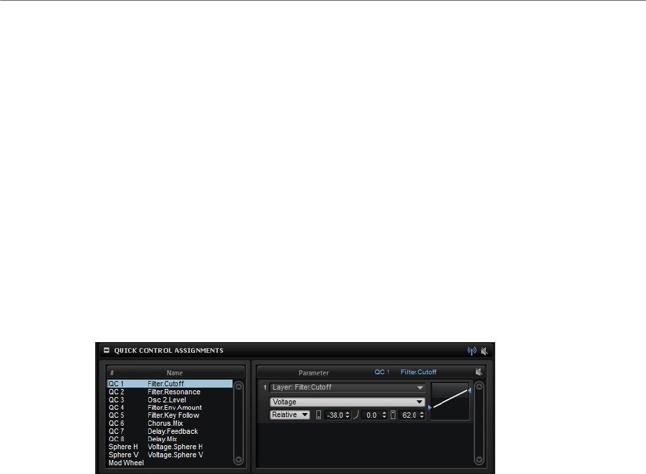Click the blue QC 1 label in the header
This screenshot has width=646, height=474.
pyautogui.click(x=382, y=372)
